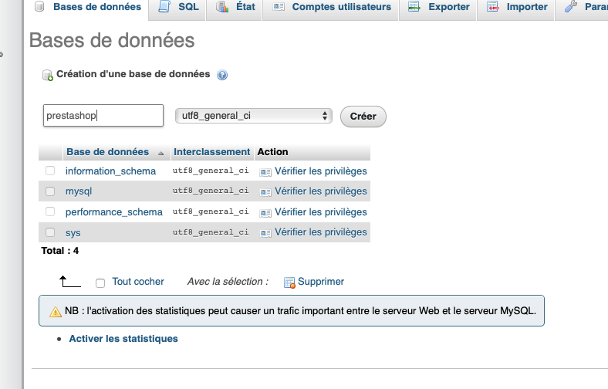This screenshot has width=608, height=389.
Task: Click the privileges icon for information_schema
Action: point(265,172)
